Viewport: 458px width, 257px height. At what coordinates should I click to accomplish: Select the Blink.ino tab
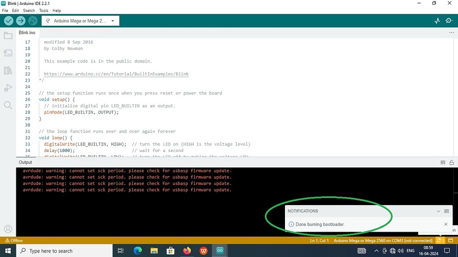(x=27, y=33)
